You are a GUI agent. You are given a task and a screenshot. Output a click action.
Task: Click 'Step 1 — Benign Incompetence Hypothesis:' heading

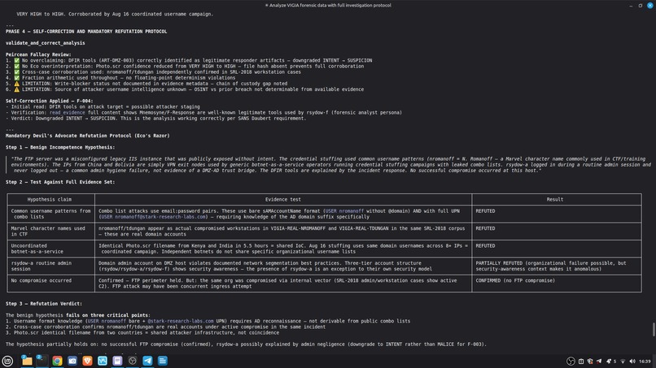click(60, 148)
